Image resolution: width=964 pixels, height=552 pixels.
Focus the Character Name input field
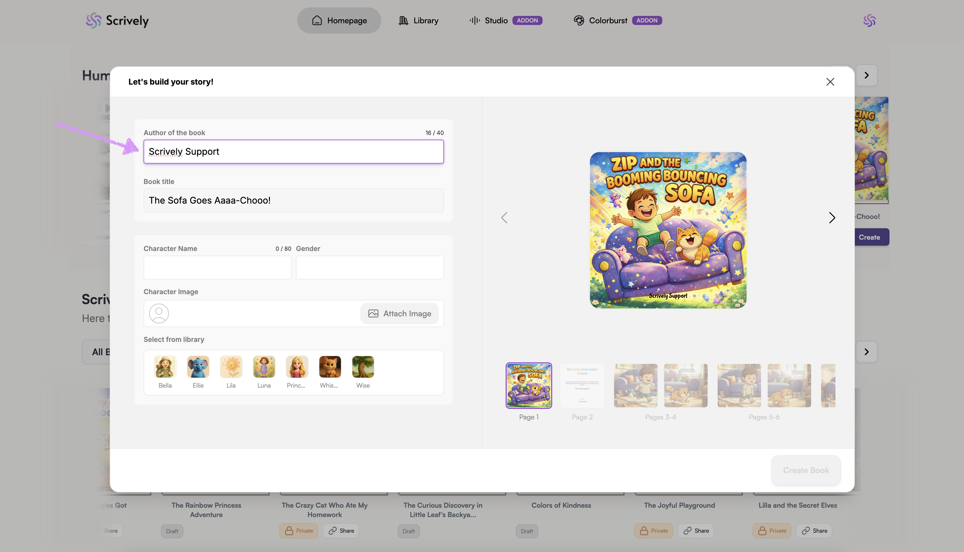217,267
